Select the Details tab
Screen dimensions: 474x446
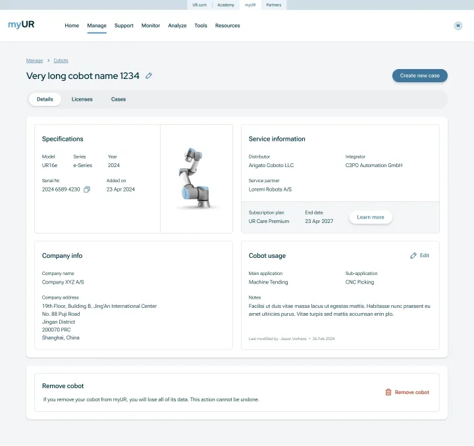click(45, 99)
